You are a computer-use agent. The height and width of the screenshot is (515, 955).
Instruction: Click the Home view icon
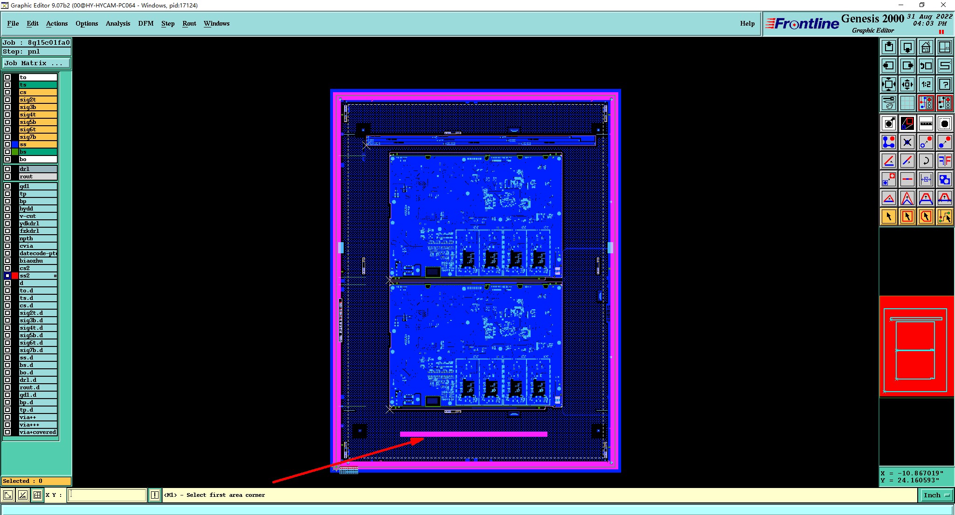(926, 47)
